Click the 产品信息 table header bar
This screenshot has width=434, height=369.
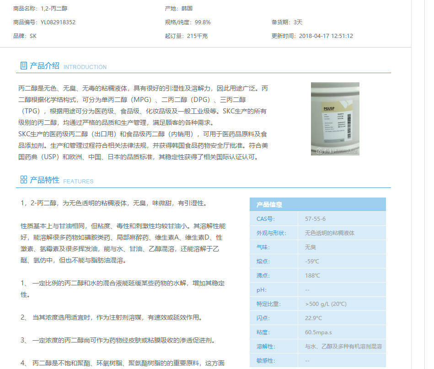pos(317,204)
